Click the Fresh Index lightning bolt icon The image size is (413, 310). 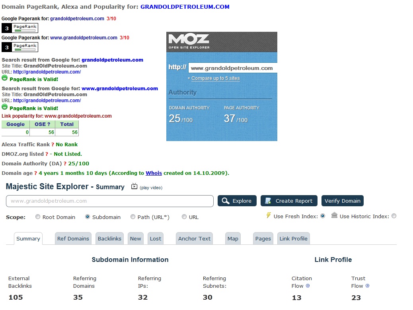[269, 215]
